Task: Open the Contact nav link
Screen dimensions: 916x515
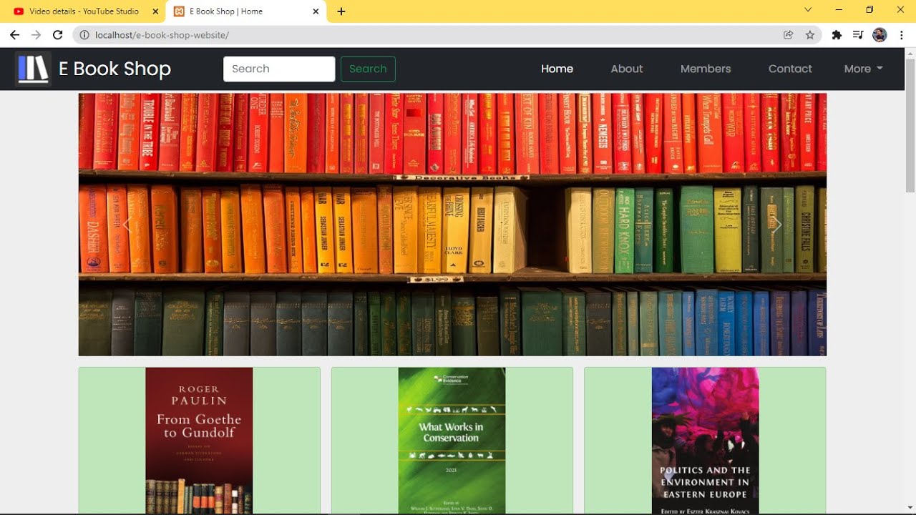Action: coord(790,69)
